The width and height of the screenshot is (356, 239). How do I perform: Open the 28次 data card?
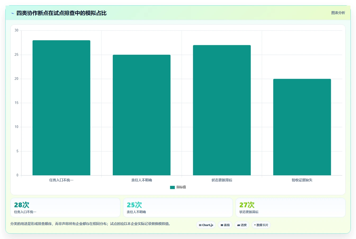click(x=65, y=208)
